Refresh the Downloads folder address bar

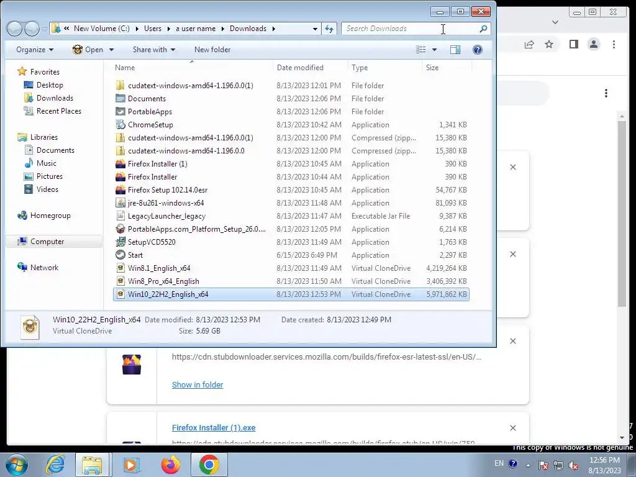[329, 29]
